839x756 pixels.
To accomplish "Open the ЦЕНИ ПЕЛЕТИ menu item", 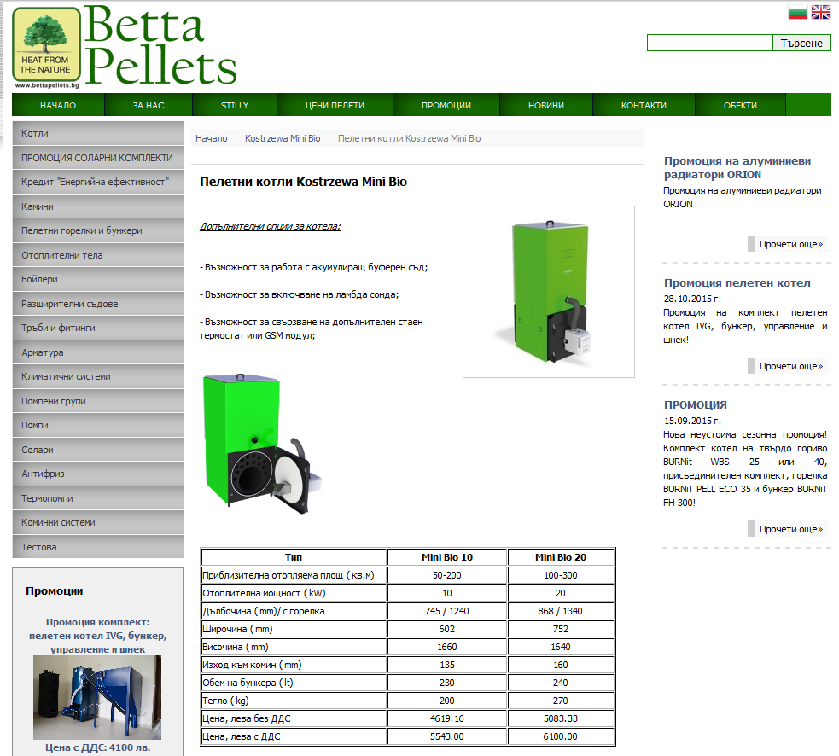I will [x=335, y=105].
